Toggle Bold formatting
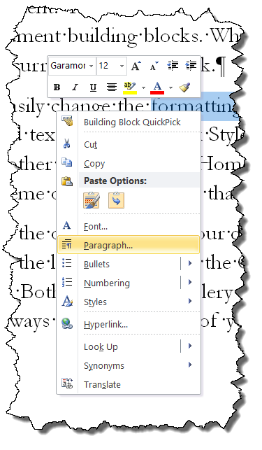This screenshot has width=262, height=450. pos(57,87)
